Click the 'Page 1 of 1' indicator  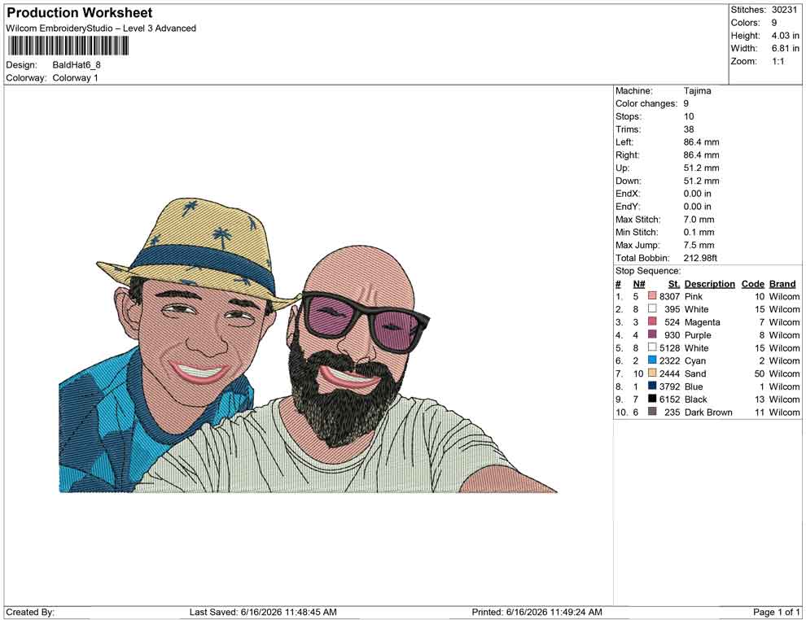(x=776, y=612)
